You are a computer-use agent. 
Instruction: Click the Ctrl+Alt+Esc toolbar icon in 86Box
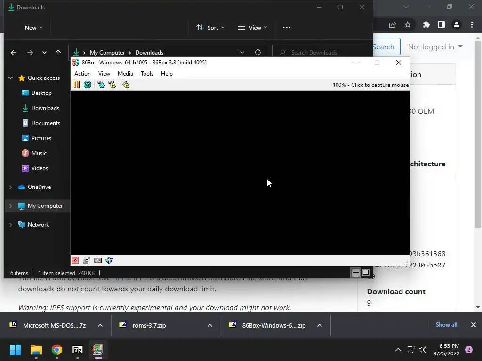point(112,85)
